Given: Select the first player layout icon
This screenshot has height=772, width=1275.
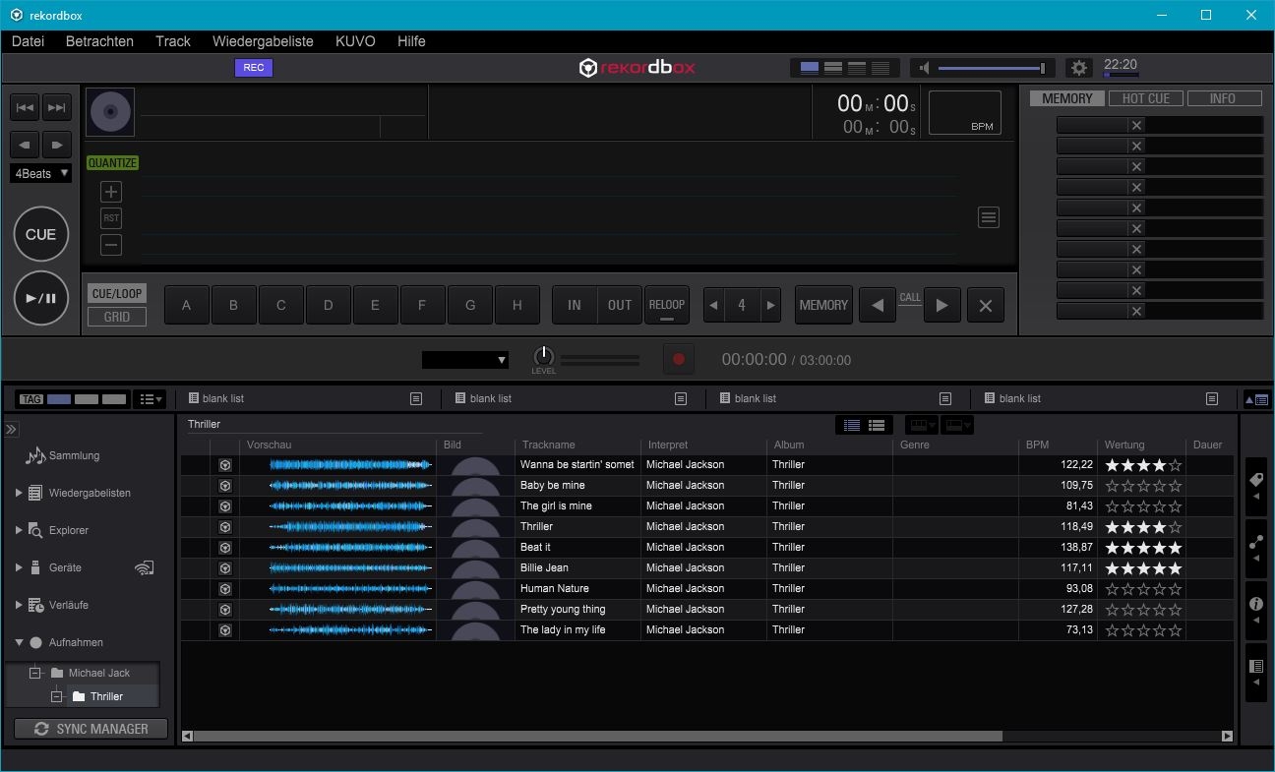Looking at the screenshot, I should tap(810, 68).
